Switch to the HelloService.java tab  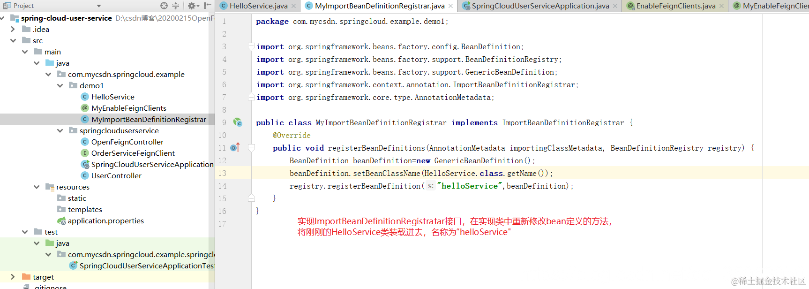pos(258,6)
